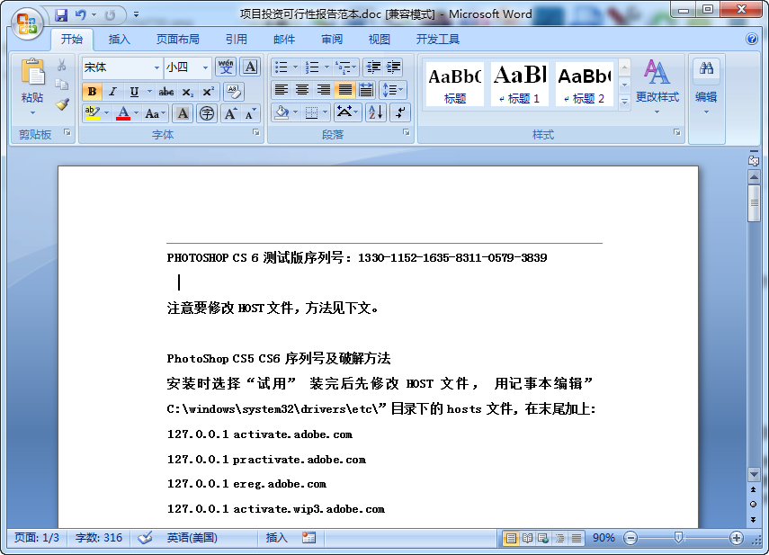Open the line spacing dropdown

393,90
